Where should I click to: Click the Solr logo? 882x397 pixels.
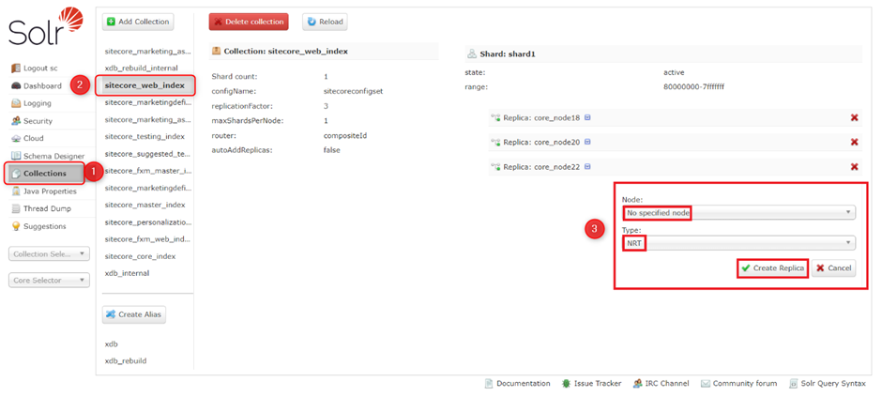pyautogui.click(x=46, y=26)
